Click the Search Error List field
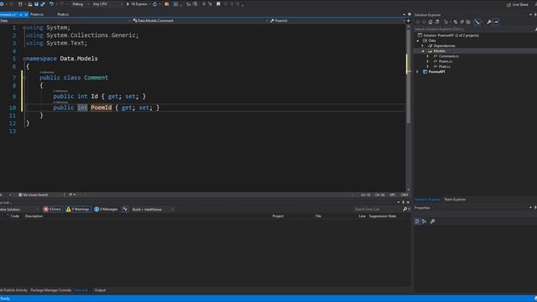This screenshot has height=302, width=537. 378,209
